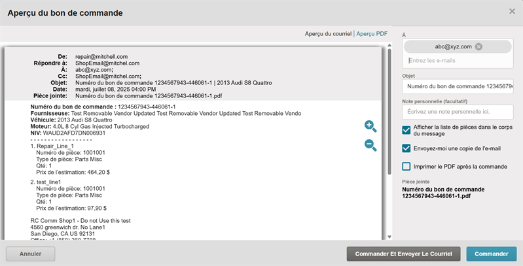Switch to Aperçu PDF view

tap(371, 33)
